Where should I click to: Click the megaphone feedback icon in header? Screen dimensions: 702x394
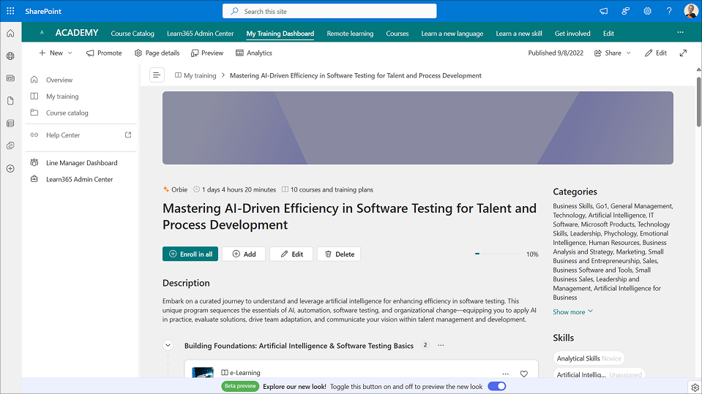tap(603, 11)
